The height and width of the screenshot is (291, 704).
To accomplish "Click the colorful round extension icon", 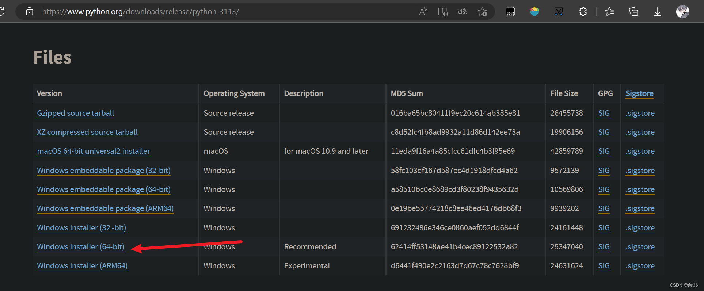I will pos(534,12).
